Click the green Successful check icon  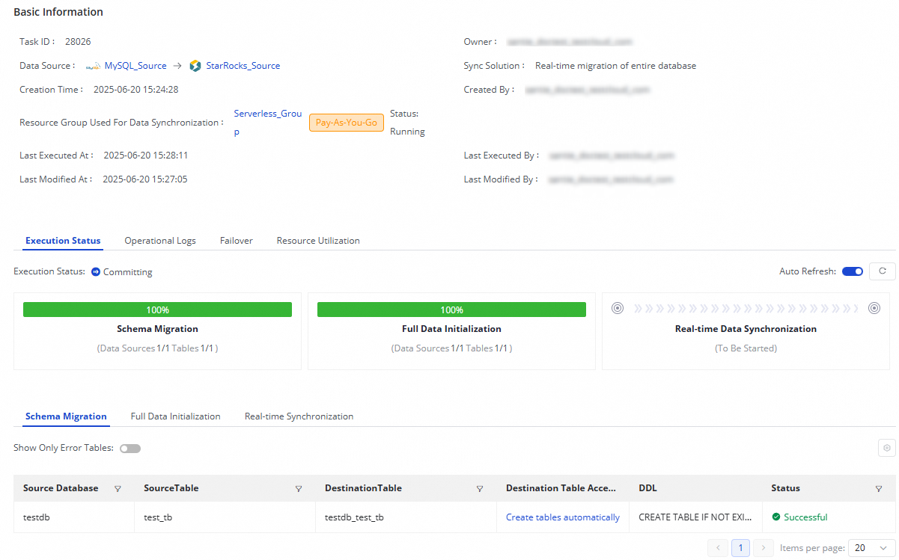point(776,517)
